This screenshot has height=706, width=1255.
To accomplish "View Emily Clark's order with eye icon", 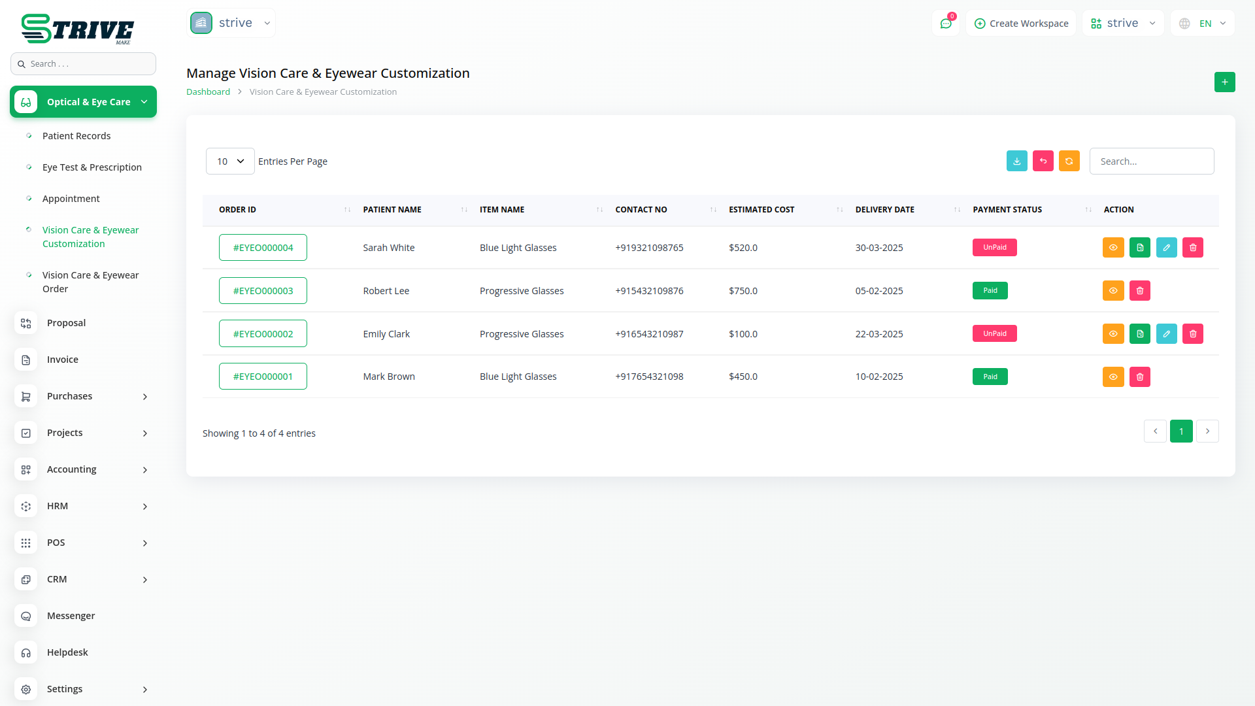I will tap(1113, 334).
